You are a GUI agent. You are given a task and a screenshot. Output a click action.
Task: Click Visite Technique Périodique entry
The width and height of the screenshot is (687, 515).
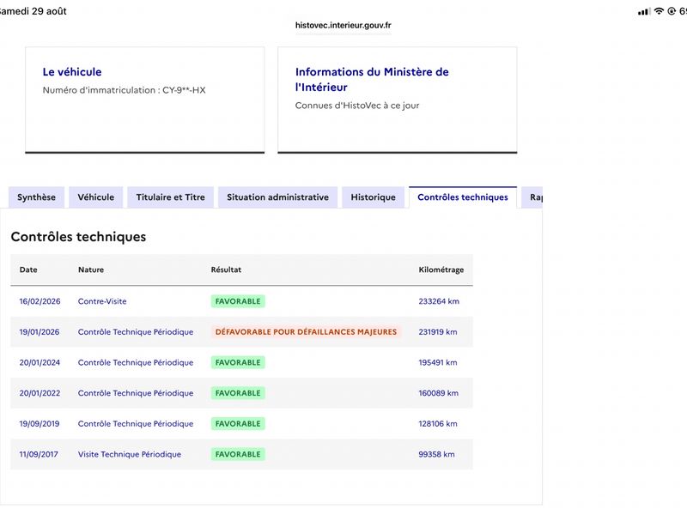(x=130, y=455)
